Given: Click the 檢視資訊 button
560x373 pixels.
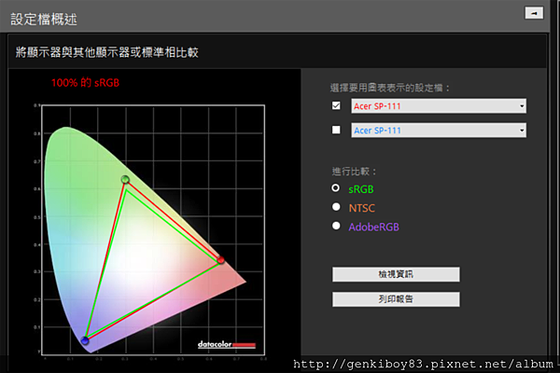Looking at the screenshot, I should click(396, 274).
